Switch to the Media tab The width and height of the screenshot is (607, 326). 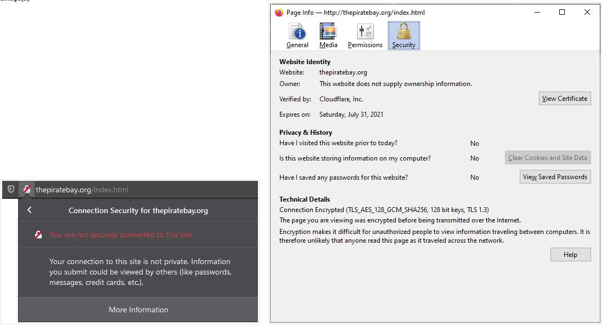click(328, 36)
